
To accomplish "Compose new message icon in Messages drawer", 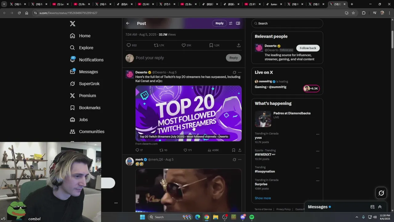I will (372, 207).
